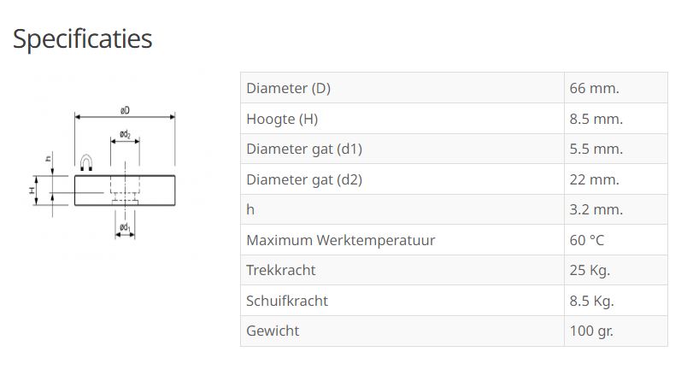Select the 66 mm. value cell

click(594, 88)
